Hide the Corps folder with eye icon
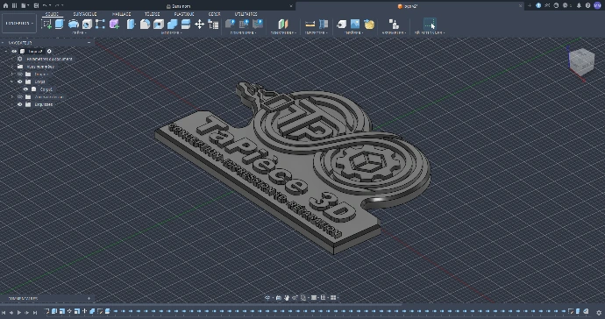 point(19,82)
